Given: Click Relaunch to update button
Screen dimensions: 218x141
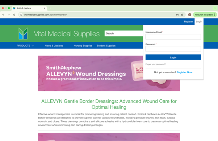Looking at the screenshot, I should point(204,14).
